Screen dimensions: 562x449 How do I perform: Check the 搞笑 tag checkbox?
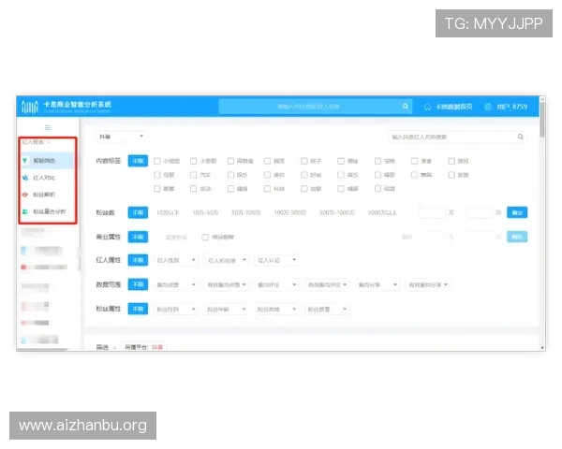[267, 161]
